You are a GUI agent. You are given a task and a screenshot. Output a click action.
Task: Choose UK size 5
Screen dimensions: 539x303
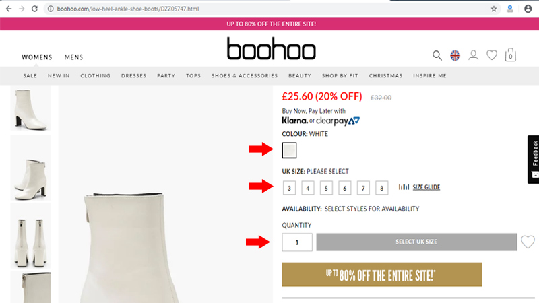326,188
